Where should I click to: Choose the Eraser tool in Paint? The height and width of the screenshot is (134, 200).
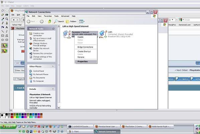pyautogui.click(x=3, y=15)
